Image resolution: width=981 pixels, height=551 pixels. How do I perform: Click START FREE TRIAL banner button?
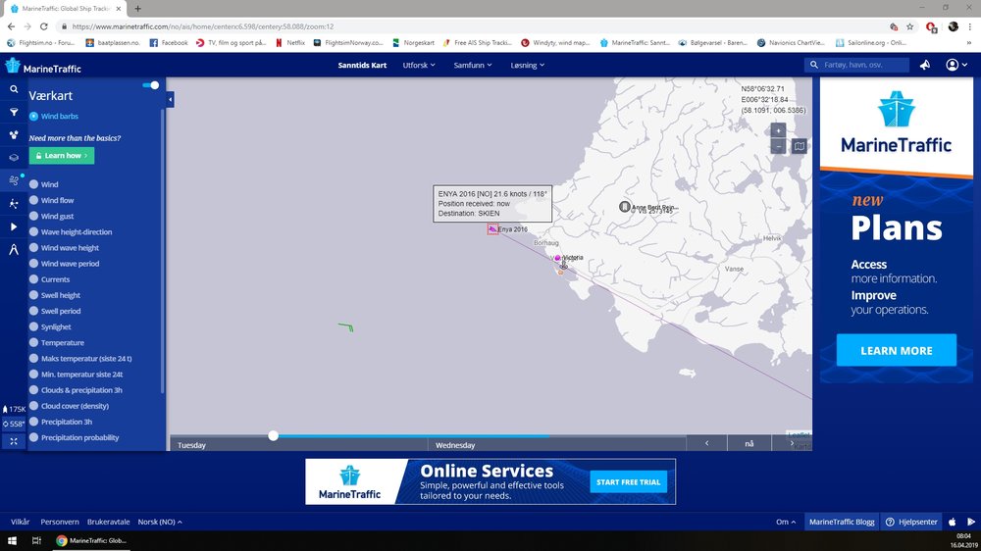628,482
